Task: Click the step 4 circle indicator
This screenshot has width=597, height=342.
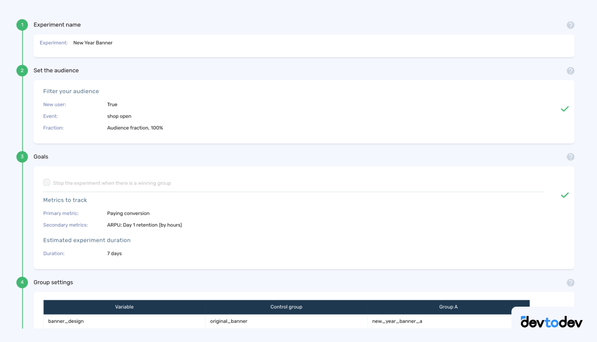Action: tap(22, 282)
